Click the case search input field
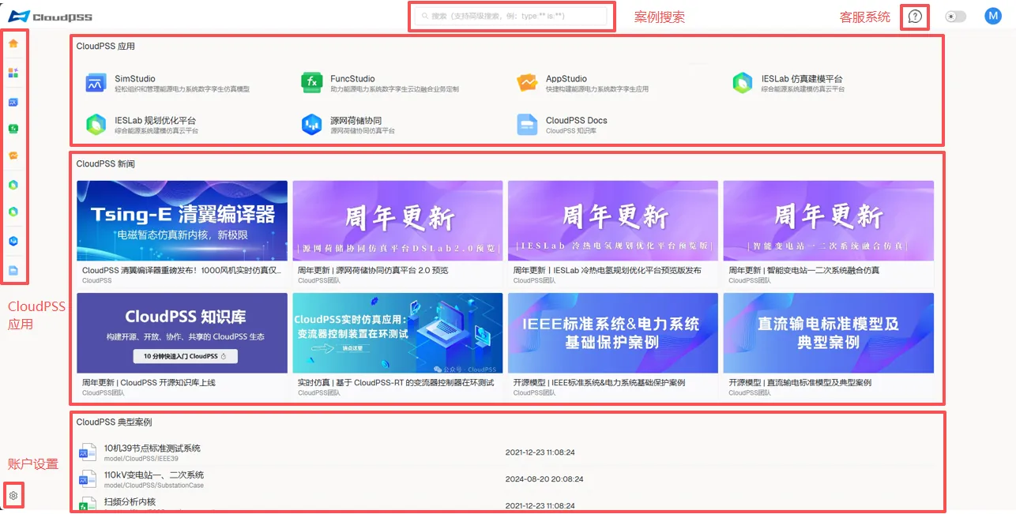 511,16
